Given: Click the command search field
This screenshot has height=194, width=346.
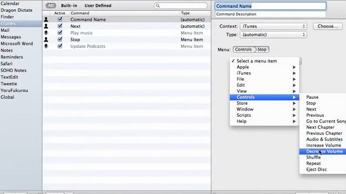Looking at the screenshot, I should (x=181, y=6).
